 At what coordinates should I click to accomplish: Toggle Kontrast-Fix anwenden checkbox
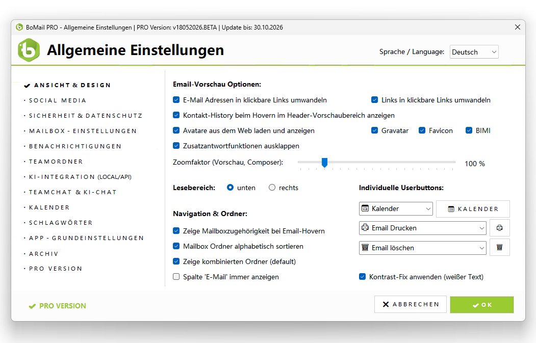point(362,277)
